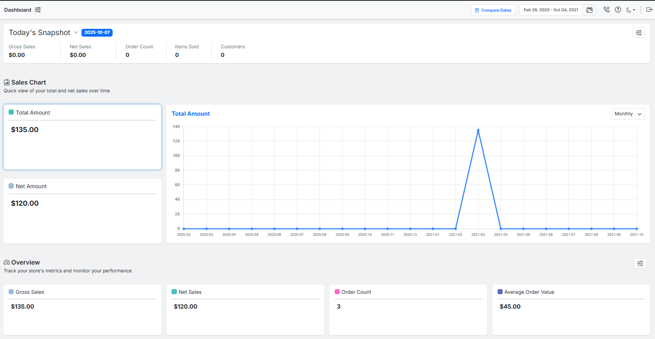Select the Total Amount card
The image size is (655, 339).
(x=83, y=137)
